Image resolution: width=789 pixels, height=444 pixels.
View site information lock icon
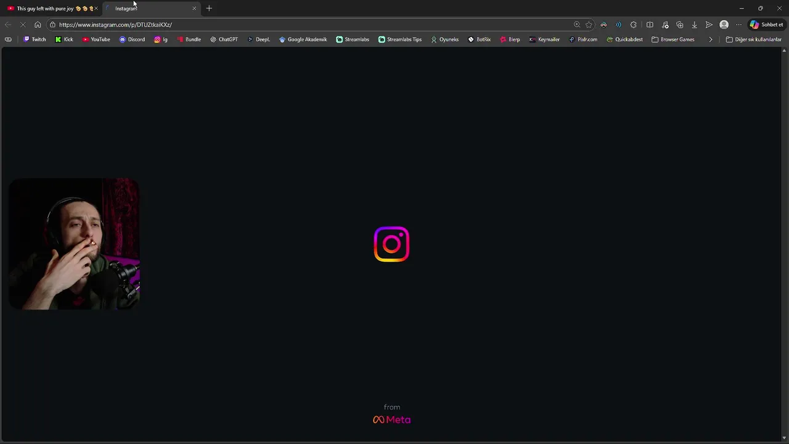pos(53,25)
